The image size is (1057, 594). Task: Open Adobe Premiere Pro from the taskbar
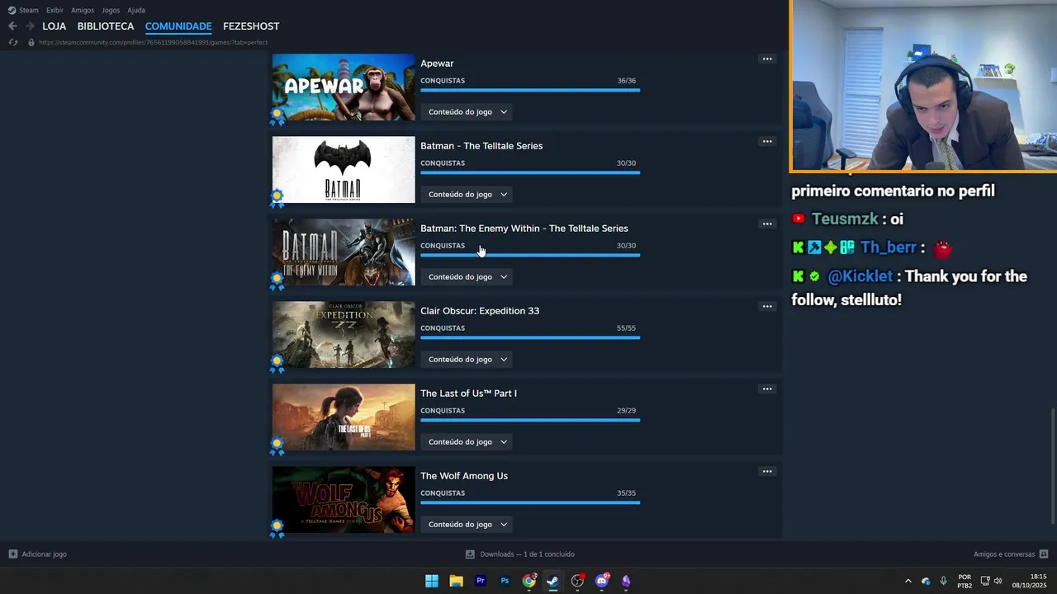(481, 581)
